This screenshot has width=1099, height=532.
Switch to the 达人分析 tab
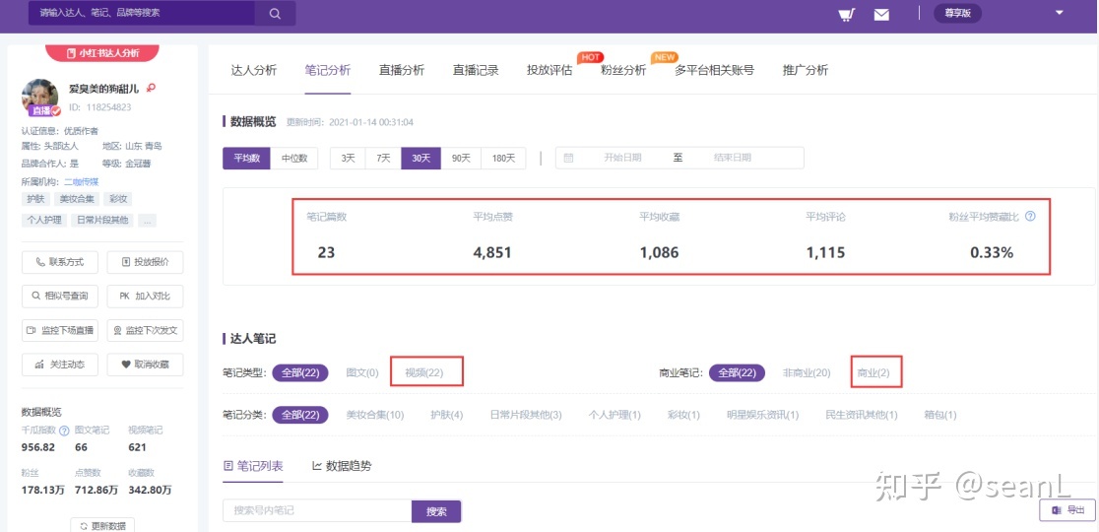point(254,70)
